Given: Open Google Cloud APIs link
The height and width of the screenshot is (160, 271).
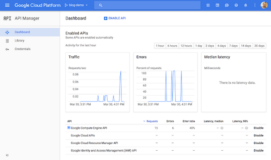Looking at the screenshot, I should point(83,136).
